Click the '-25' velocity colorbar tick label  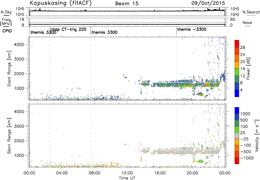[244, 139]
